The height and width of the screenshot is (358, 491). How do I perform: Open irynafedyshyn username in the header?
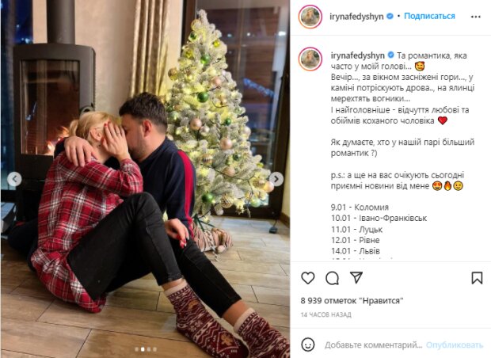click(356, 17)
